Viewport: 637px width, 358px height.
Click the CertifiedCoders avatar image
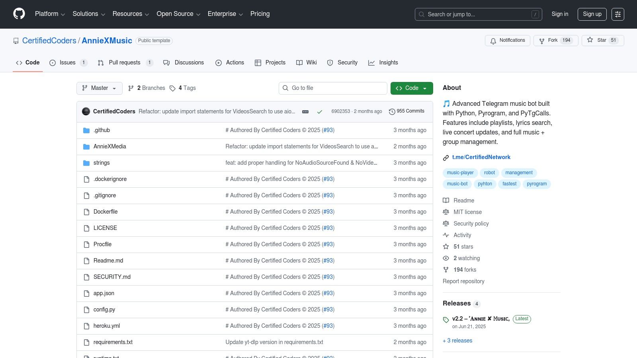pyautogui.click(x=86, y=111)
